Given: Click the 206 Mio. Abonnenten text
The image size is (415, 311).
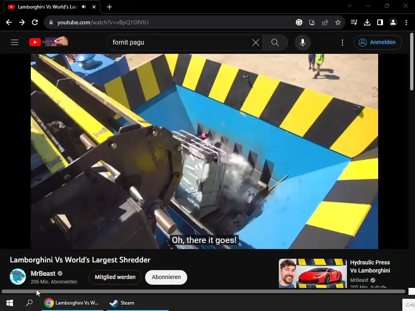Looking at the screenshot, I should coord(54,282).
